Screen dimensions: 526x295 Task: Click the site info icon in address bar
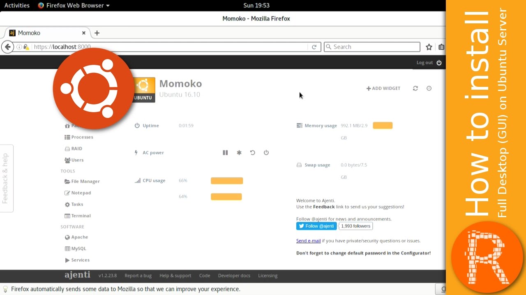pos(19,47)
